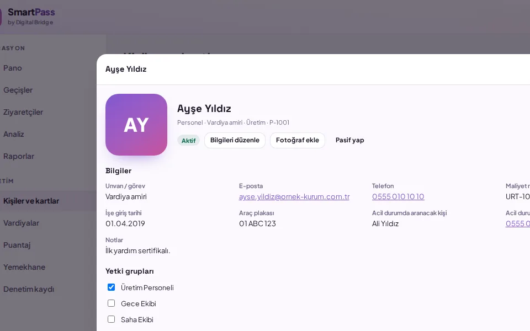This screenshot has height=331, width=530.
Task: Click the phone number 0555 010 10 10
Action: [398, 196]
